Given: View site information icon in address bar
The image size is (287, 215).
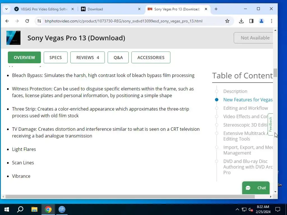Looking at the screenshot, I should coord(39,21).
